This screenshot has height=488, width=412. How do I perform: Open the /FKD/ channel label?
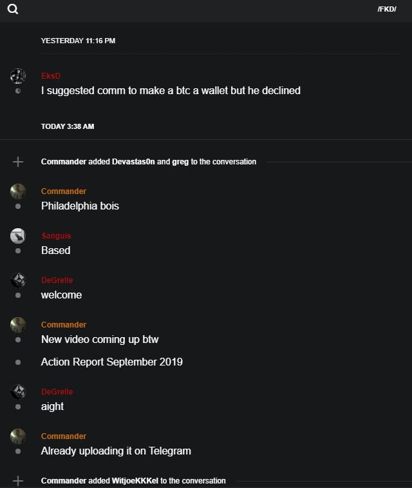387,10
